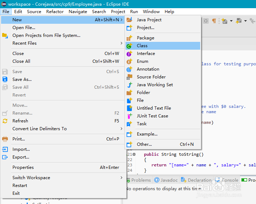Select Restart in the File menu
The height and width of the screenshot is (204, 256).
[x=63, y=186]
